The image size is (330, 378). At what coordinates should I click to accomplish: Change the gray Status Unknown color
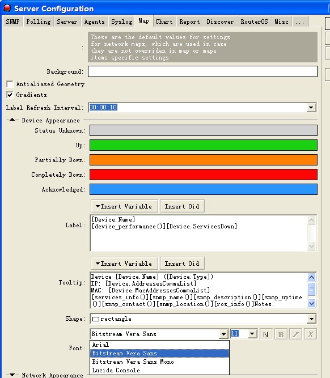click(x=204, y=130)
